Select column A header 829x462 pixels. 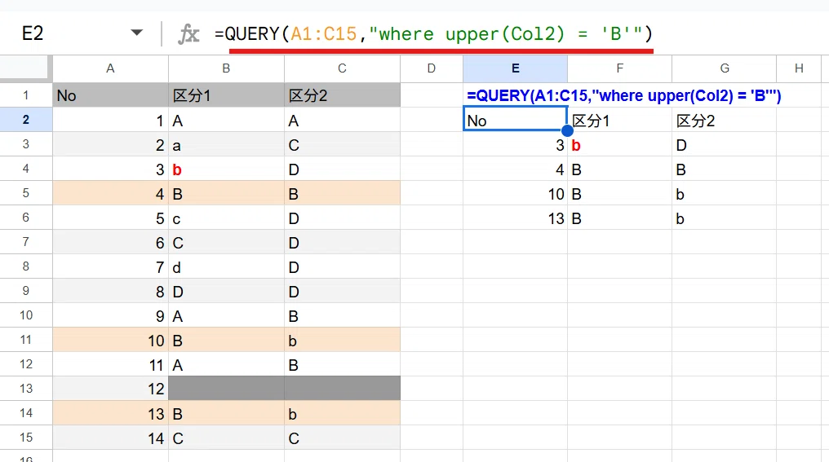pos(110,68)
